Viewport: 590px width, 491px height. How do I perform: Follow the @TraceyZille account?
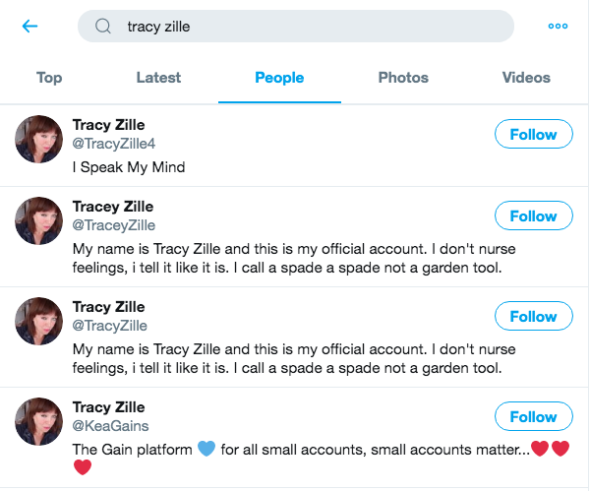[x=533, y=216]
